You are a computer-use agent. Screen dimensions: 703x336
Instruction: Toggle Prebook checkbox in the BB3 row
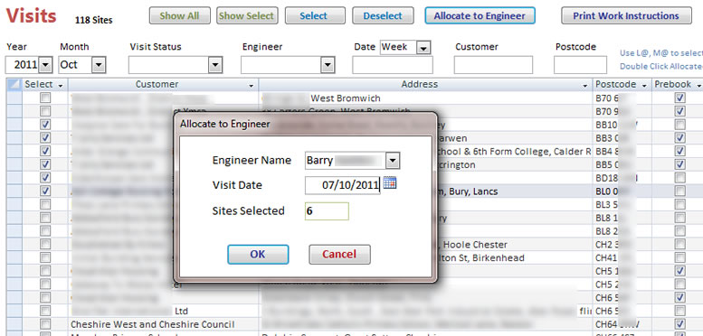point(680,137)
